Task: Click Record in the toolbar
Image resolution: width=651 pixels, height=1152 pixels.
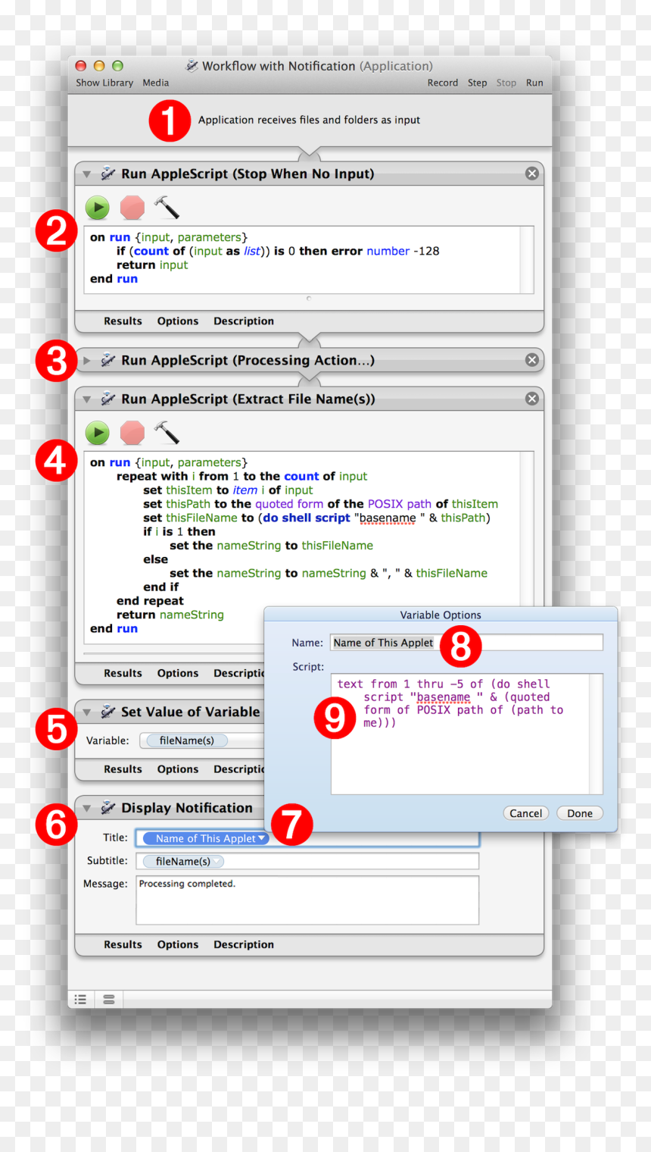Action: (x=443, y=83)
